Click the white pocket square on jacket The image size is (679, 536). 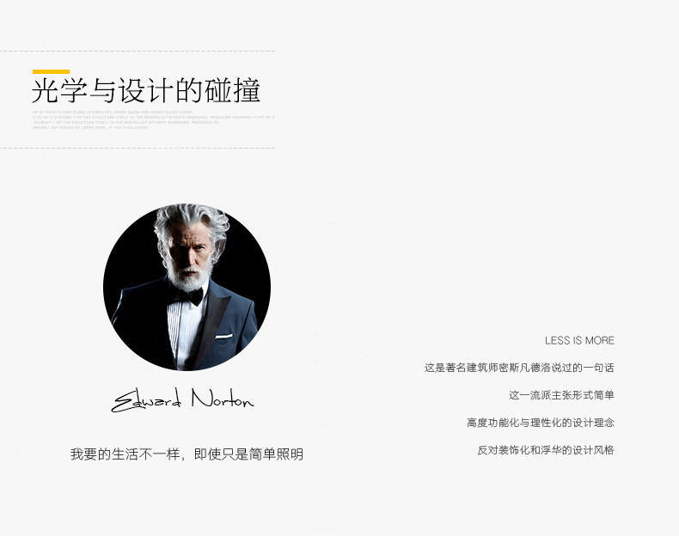223,336
